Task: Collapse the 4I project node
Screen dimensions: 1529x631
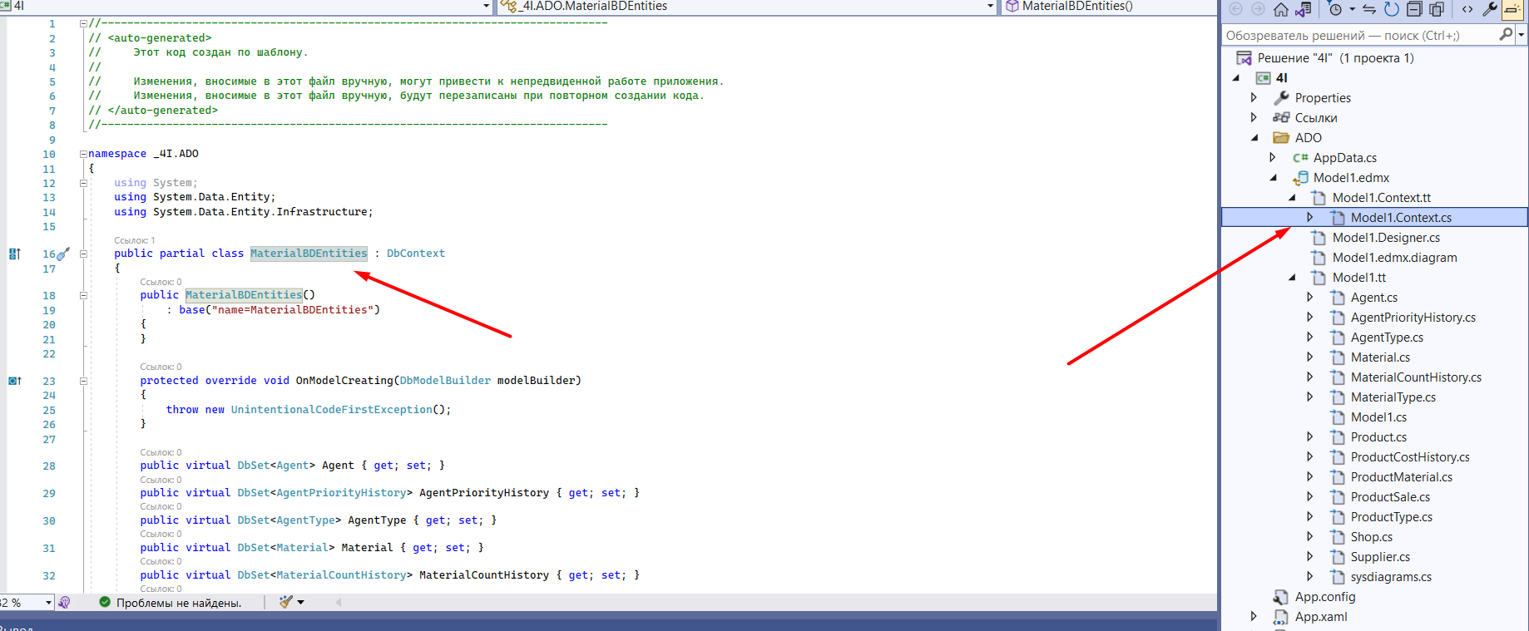Action: click(1236, 78)
